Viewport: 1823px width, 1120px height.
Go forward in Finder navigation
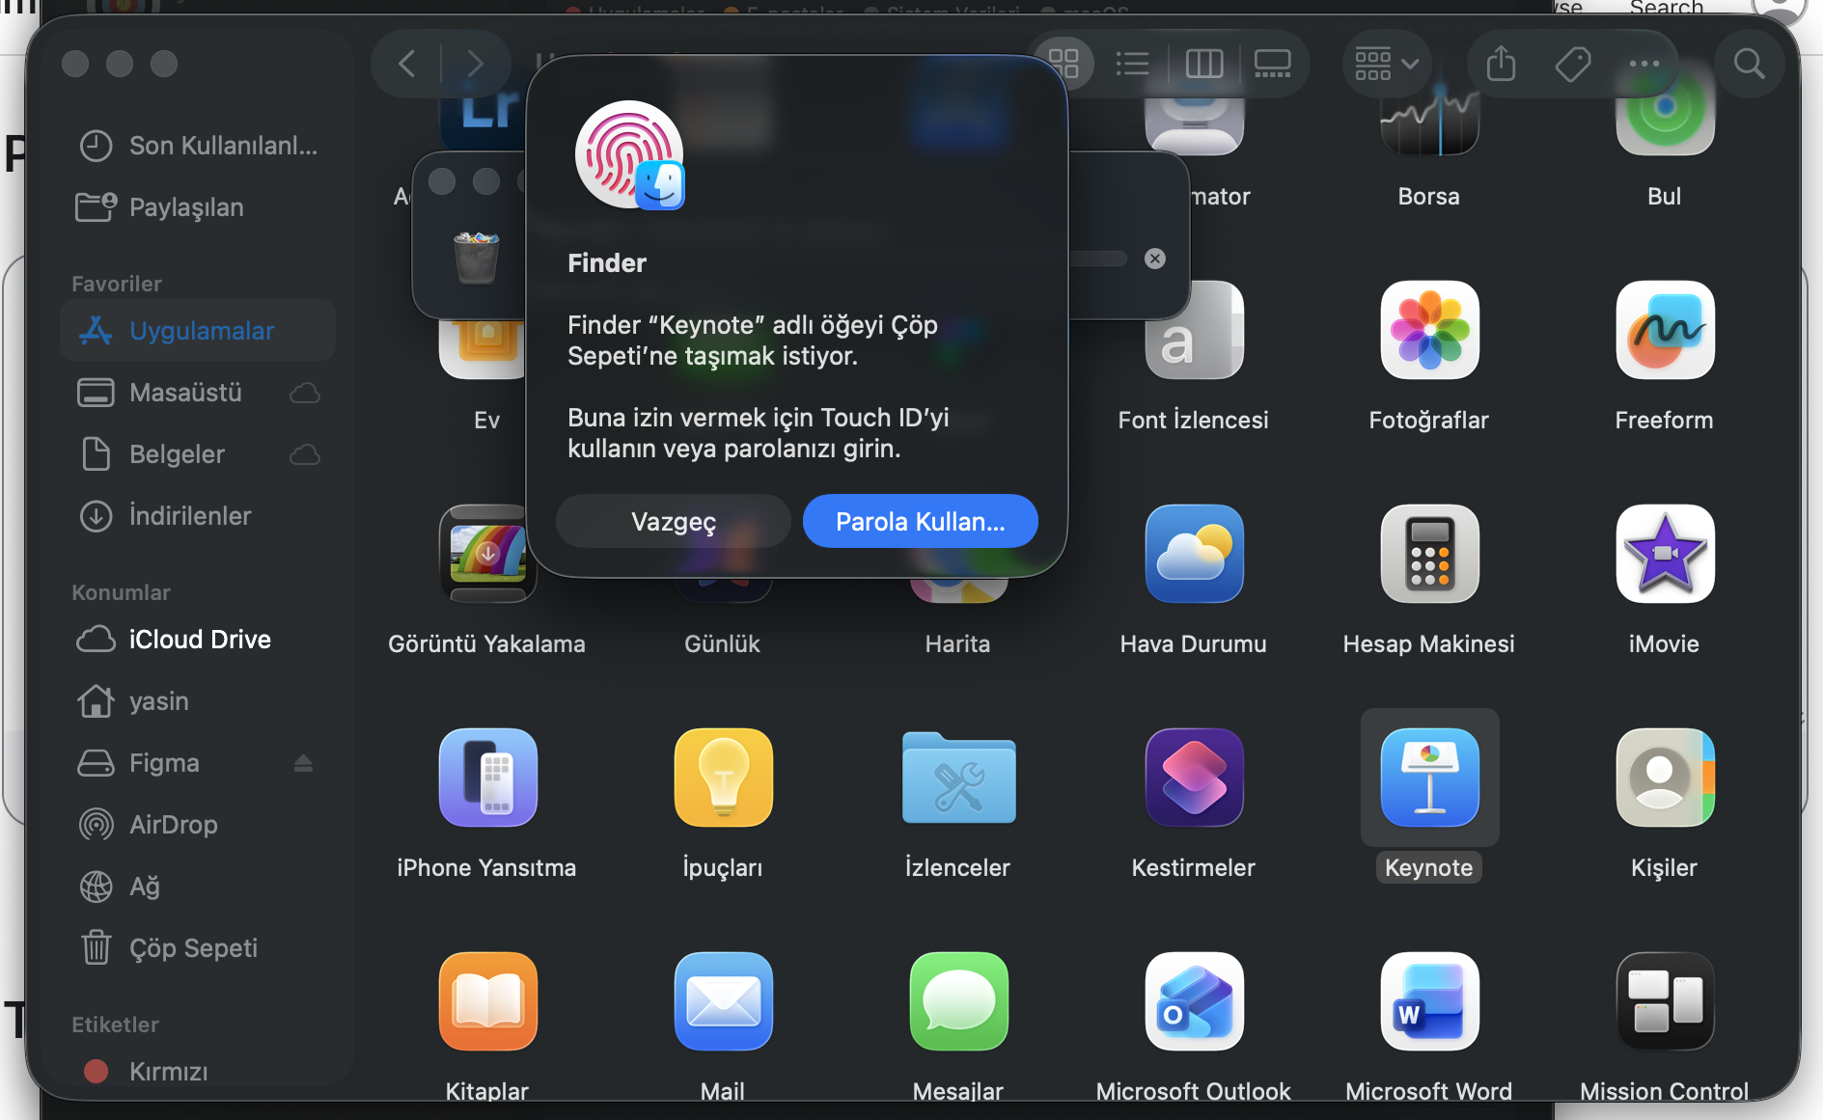[x=474, y=64]
